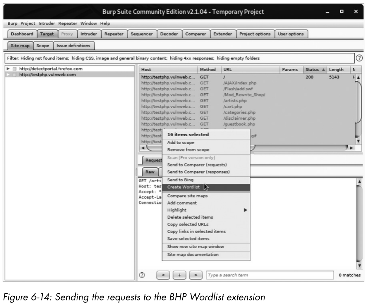
Task: Click the table horizontal scrollbar right arrow
Action: [351, 148]
